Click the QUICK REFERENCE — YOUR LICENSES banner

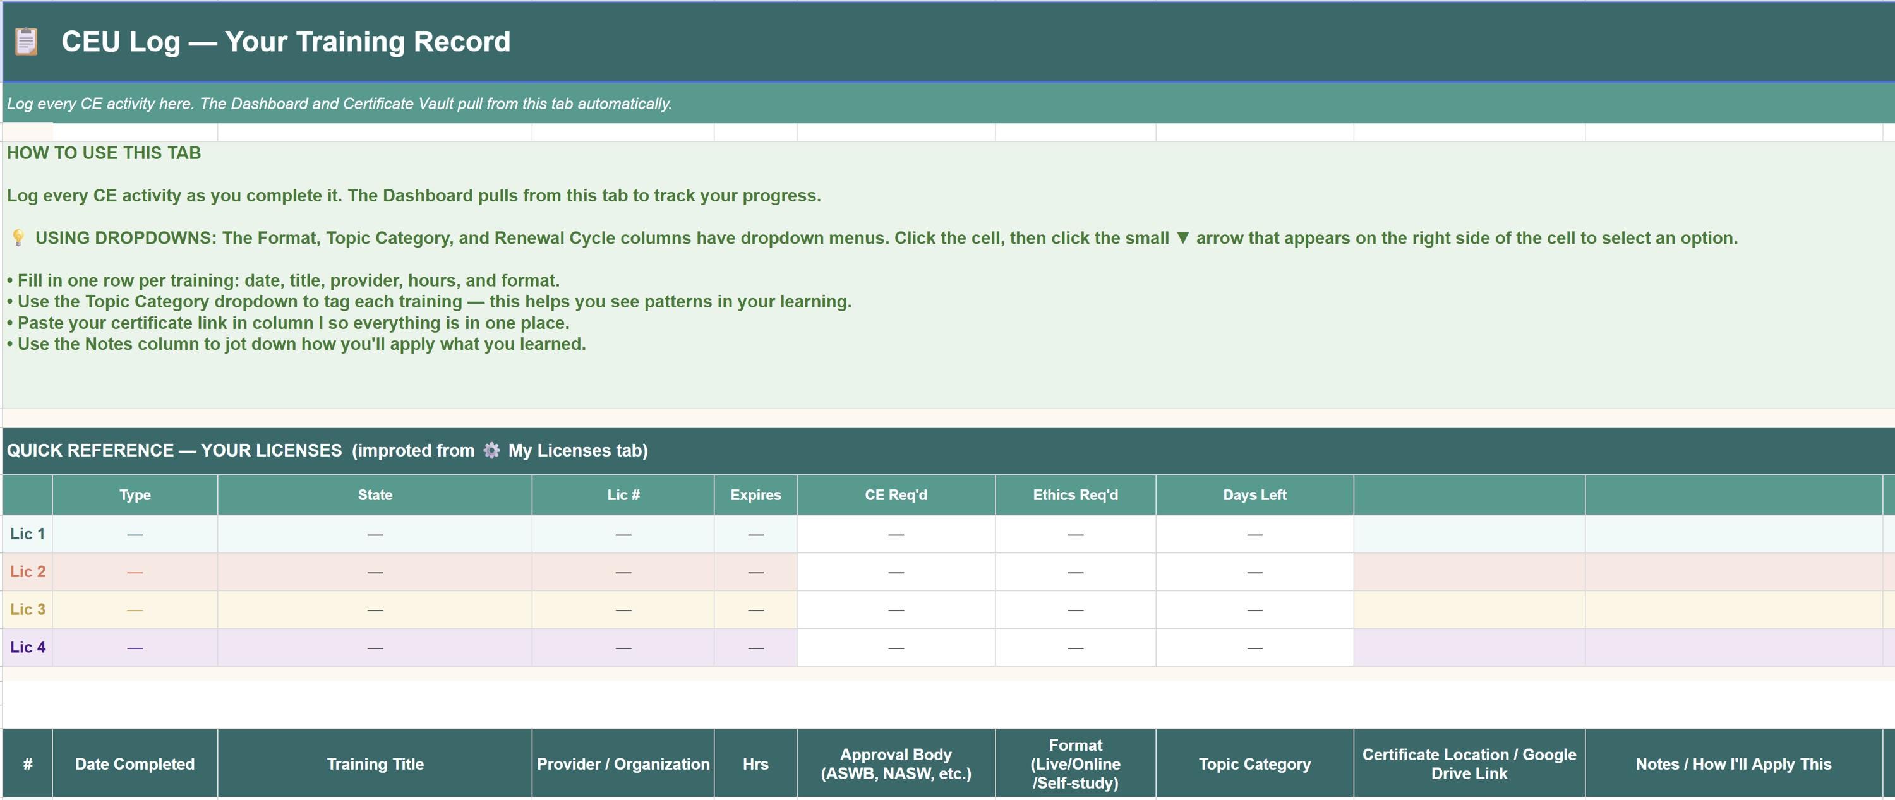(x=949, y=451)
